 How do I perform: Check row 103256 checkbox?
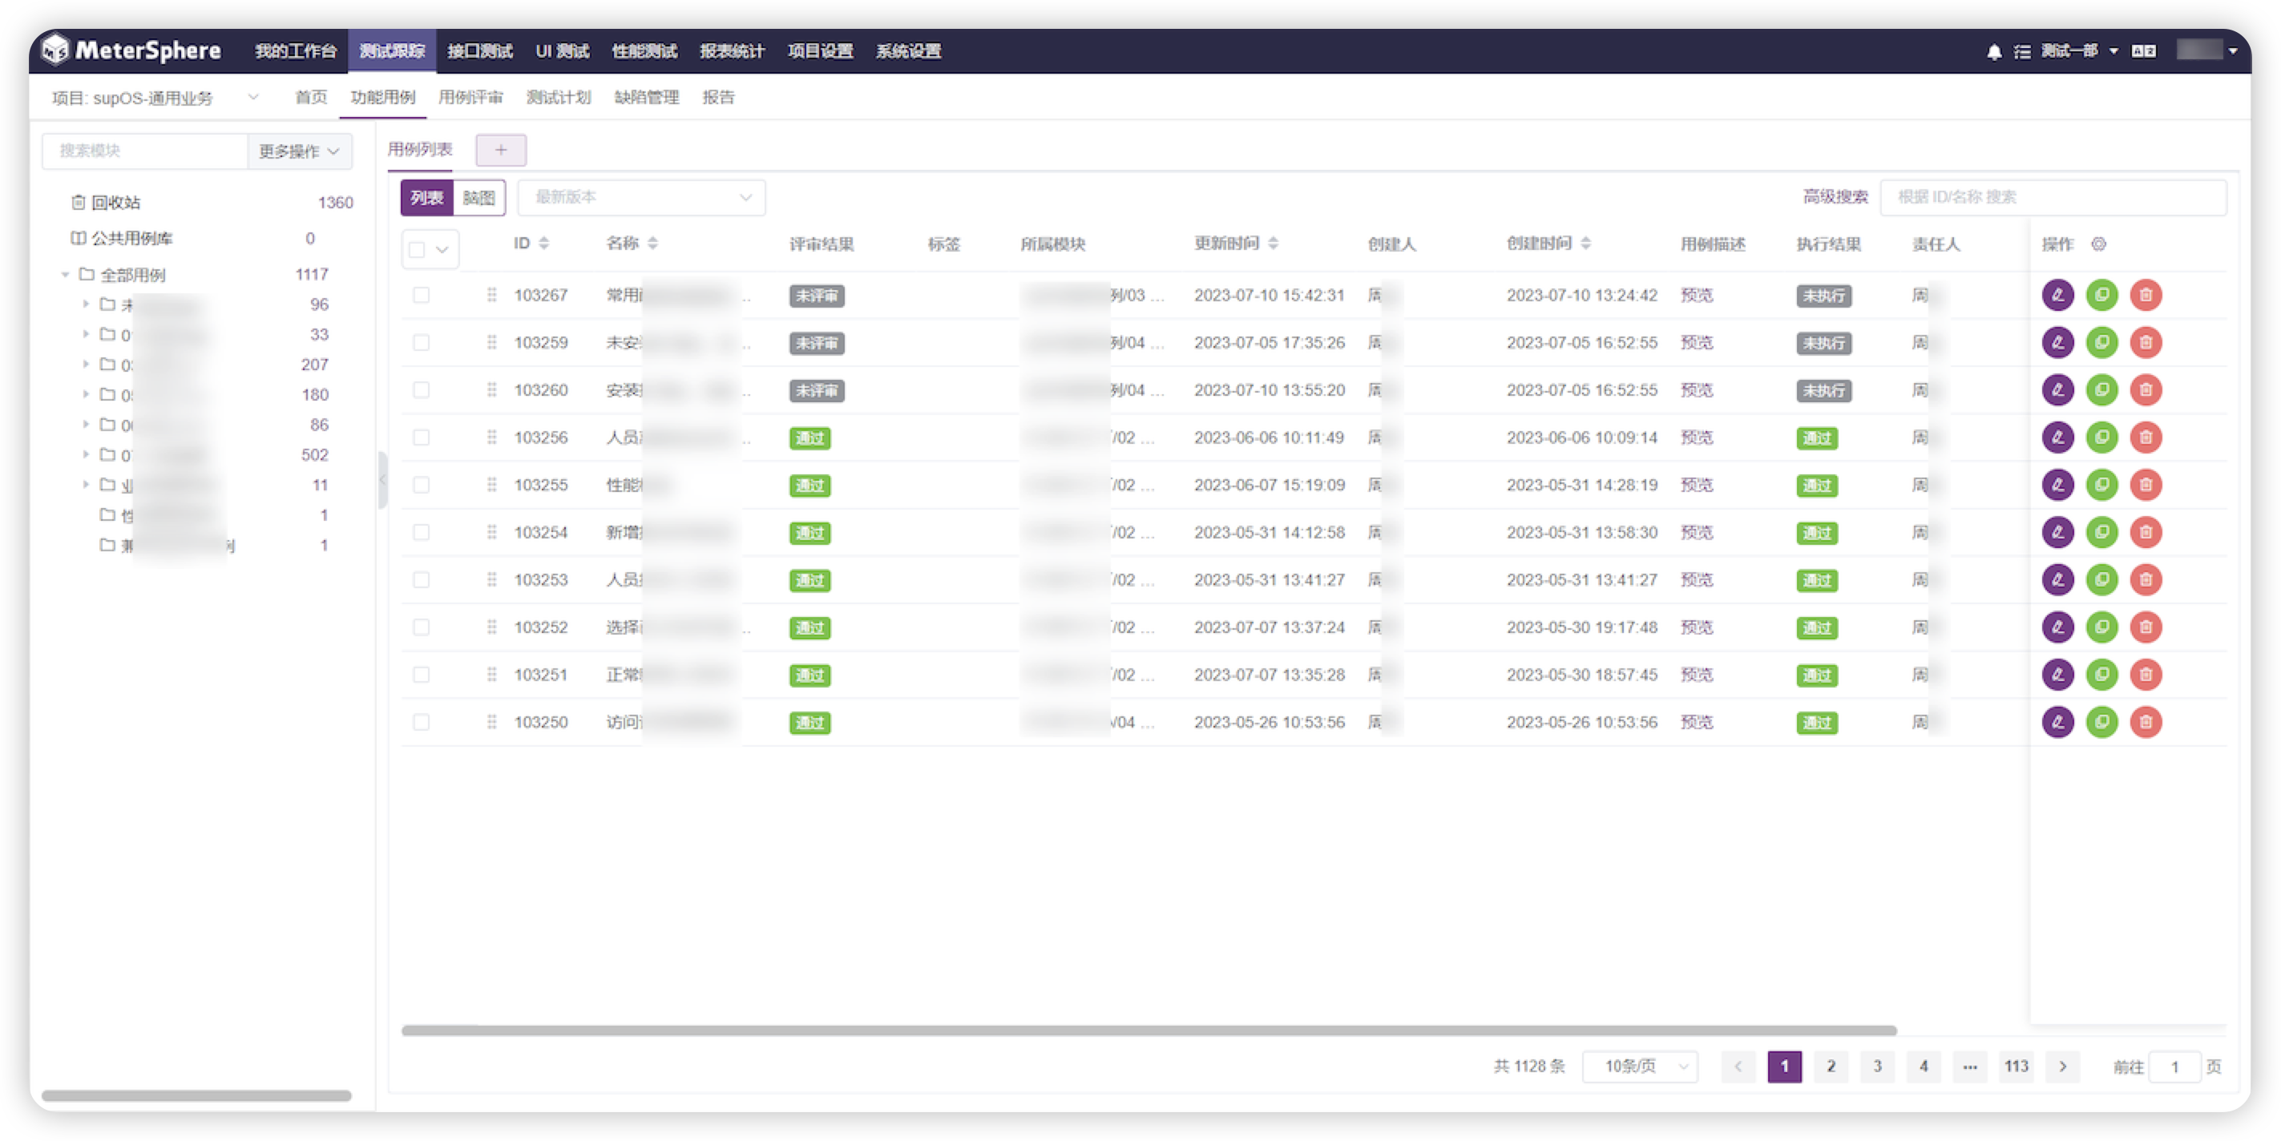(422, 437)
